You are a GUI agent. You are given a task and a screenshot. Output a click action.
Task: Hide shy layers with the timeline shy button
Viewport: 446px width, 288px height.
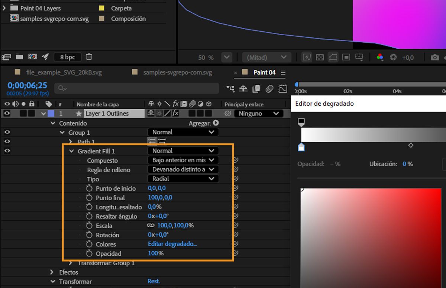tap(243, 88)
